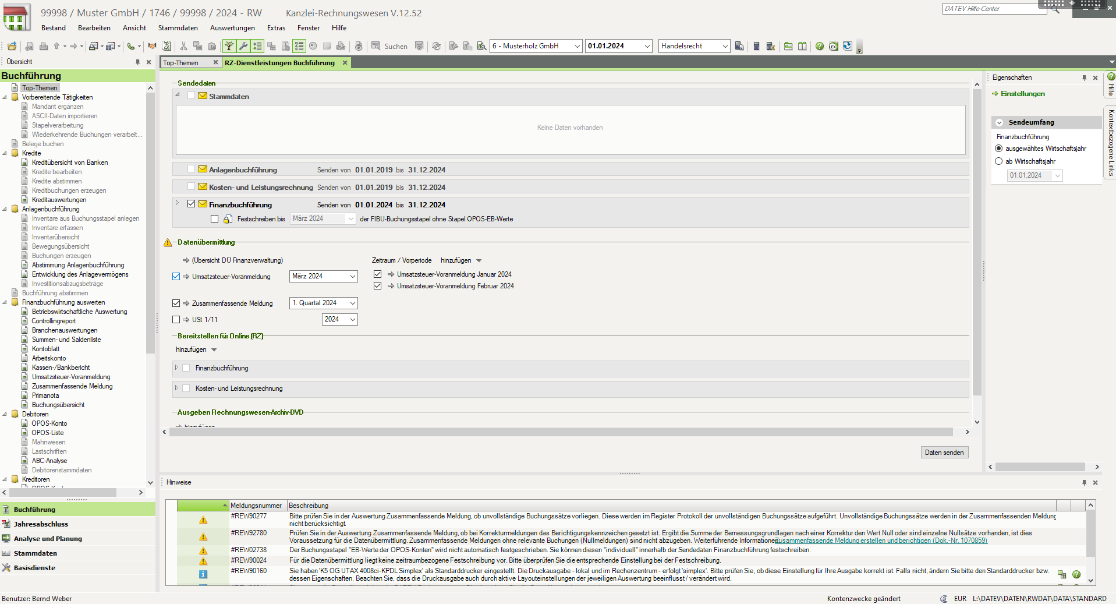1116x604 pixels.
Task: Enable the USt 1/11 checkbox
Action: click(176, 320)
